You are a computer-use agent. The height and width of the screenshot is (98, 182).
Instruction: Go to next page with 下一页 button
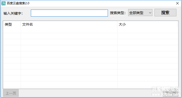pos(171,93)
